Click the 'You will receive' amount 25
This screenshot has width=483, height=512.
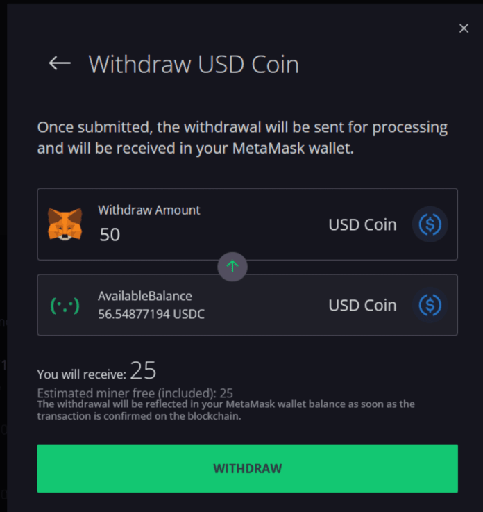click(143, 370)
